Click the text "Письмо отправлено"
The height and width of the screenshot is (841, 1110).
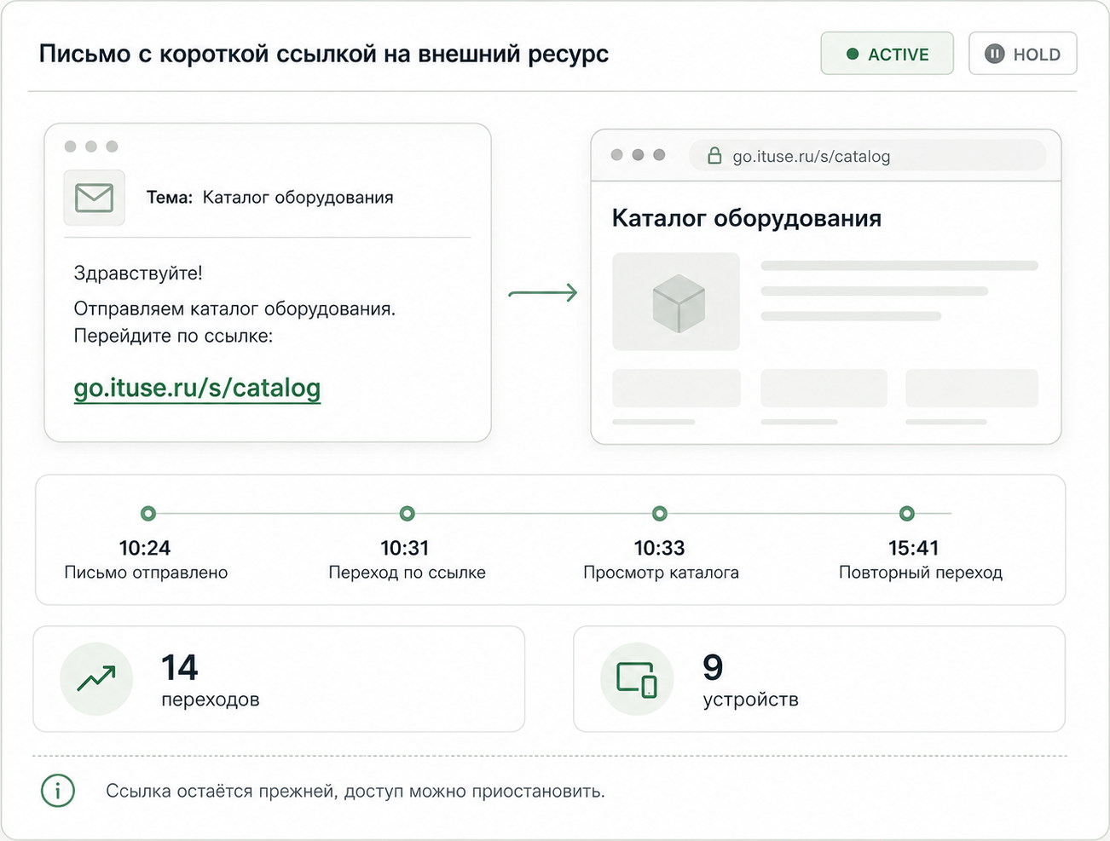[146, 573]
